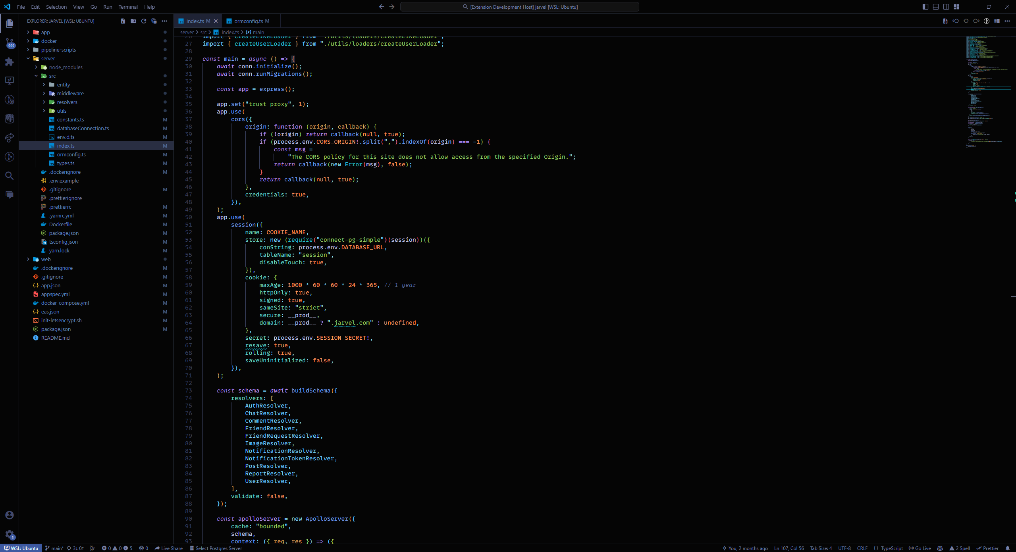1016x552 pixels.
Task: Click Live Share in the status bar
Action: tap(169, 548)
